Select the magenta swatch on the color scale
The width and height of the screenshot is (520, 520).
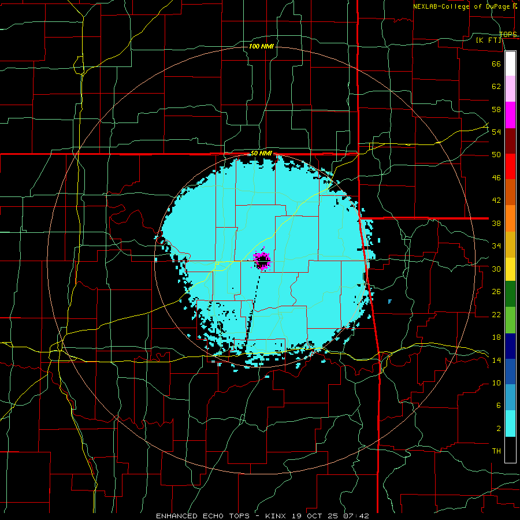(510, 115)
